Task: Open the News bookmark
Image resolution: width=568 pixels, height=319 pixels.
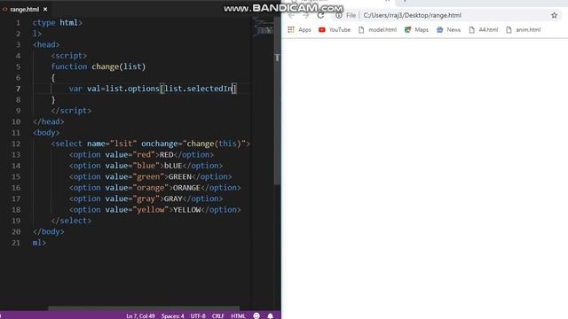Action: click(x=448, y=29)
